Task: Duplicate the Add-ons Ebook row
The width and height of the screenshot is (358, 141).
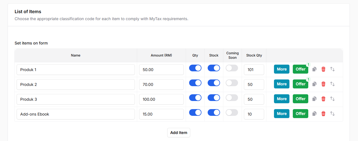Action: pyautogui.click(x=314, y=114)
